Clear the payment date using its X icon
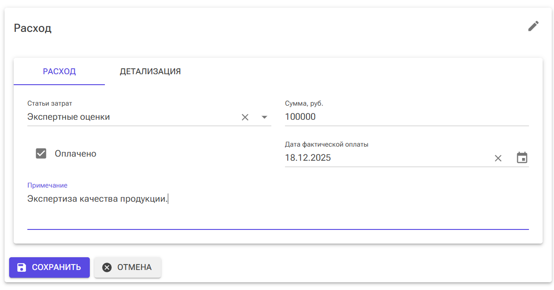Image resolution: width=554 pixels, height=290 pixels. (498, 158)
